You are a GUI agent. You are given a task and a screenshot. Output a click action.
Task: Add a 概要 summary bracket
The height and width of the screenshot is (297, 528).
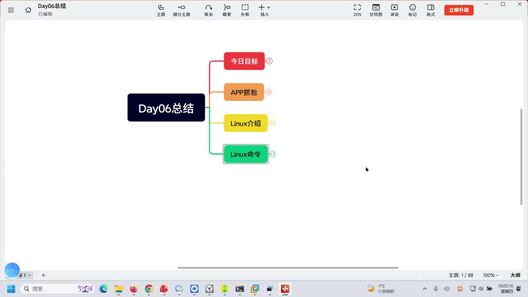[227, 10]
